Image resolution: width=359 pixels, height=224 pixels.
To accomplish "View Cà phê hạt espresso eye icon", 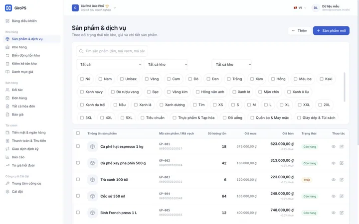I will click(x=334, y=147).
